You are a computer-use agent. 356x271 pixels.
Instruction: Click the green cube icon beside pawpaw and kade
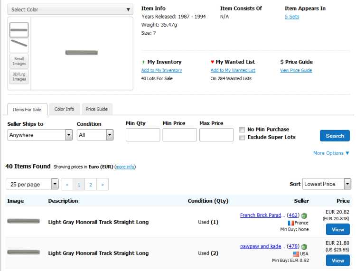coord(304,247)
